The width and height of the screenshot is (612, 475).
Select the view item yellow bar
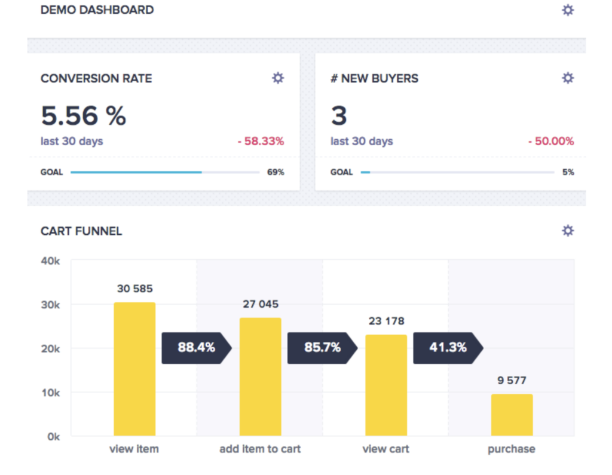click(134, 369)
